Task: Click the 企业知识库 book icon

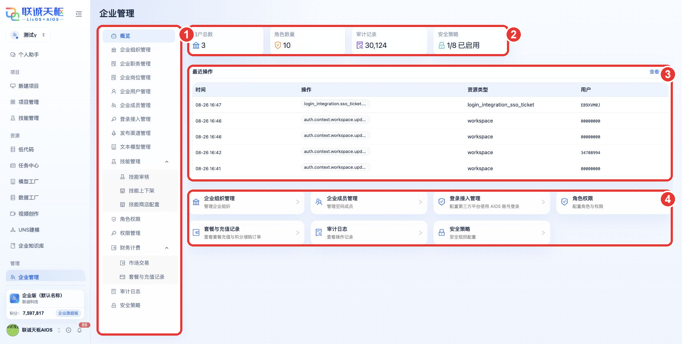Action: 13,246
